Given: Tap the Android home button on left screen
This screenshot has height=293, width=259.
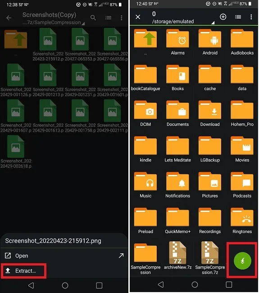Looking at the screenshot, I should 65,285.
